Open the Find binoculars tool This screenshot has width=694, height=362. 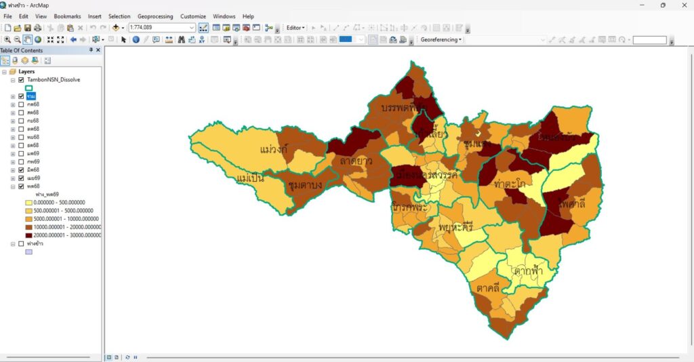[182, 39]
